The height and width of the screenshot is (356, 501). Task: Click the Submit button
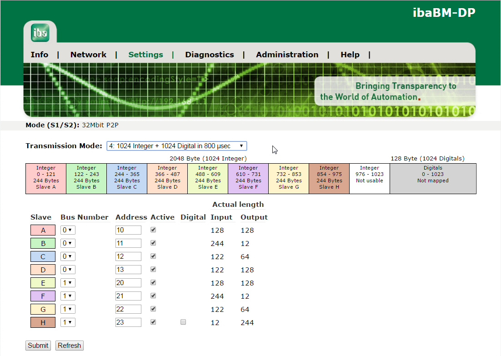coord(38,346)
